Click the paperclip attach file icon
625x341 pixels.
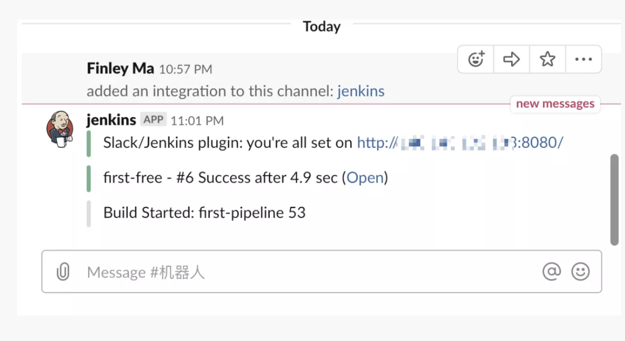coord(63,272)
